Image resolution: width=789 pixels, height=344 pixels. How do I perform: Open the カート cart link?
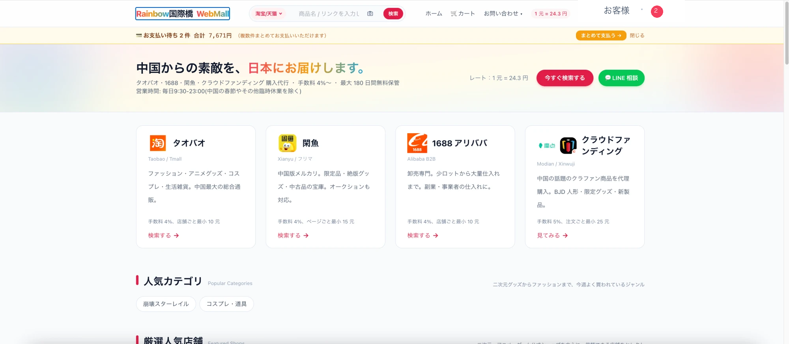click(463, 13)
